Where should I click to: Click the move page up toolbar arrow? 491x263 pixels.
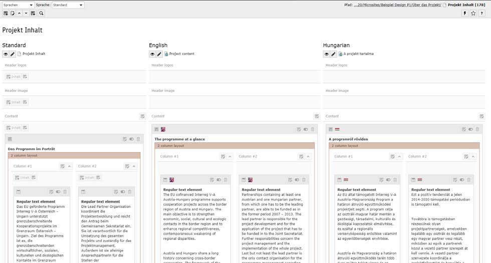coord(20,13)
